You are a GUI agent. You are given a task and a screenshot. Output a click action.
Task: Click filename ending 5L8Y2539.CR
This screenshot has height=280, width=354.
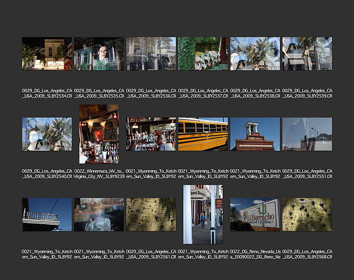point(307,93)
